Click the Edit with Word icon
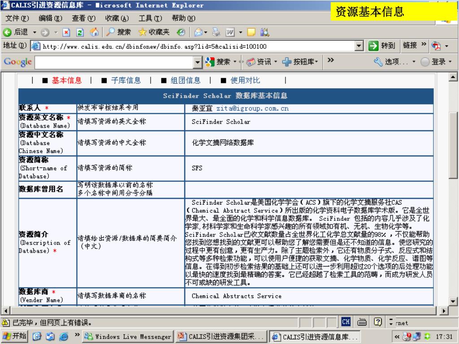 230,32
